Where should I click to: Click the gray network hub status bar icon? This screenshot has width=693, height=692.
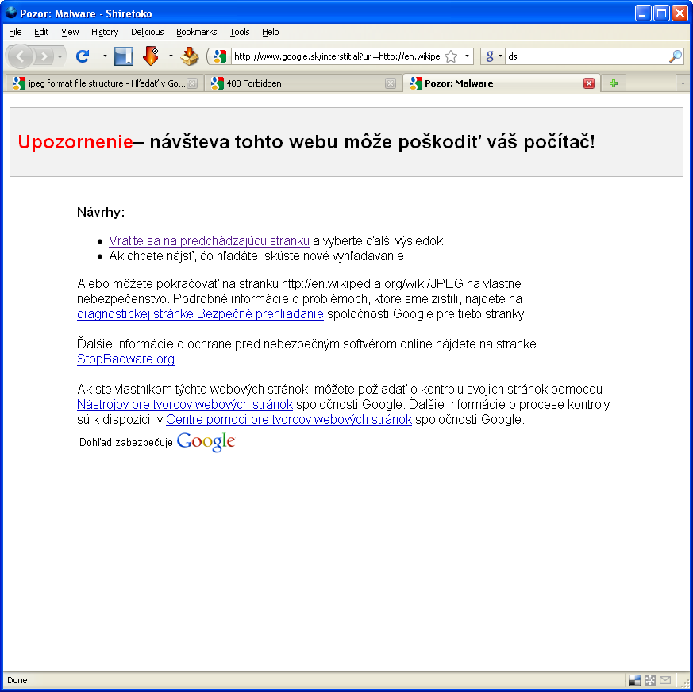pos(649,679)
